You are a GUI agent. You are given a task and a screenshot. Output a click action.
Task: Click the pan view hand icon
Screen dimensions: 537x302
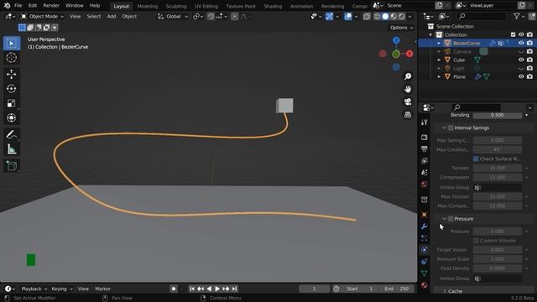[408, 89]
